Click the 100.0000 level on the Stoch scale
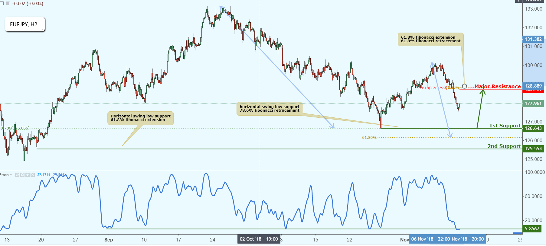The height and width of the screenshot is (246, 546). 535,172
